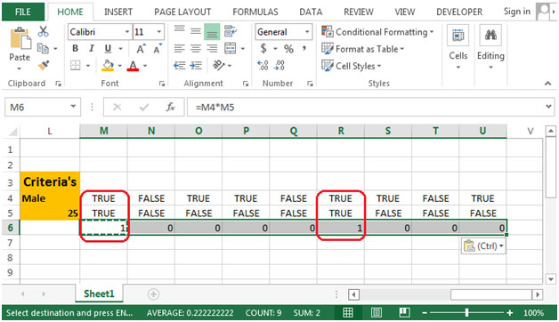Click the Wrap Text icon

[231, 31]
